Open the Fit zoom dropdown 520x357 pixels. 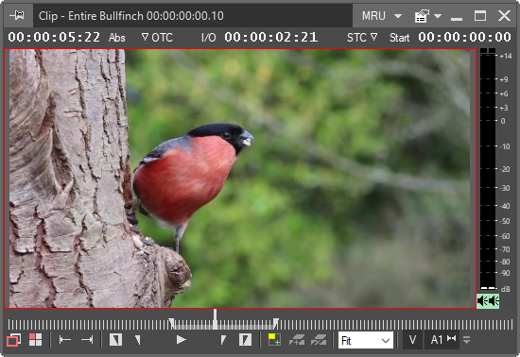tap(366, 340)
